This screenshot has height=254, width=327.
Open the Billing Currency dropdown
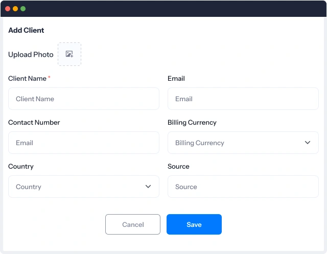pyautogui.click(x=243, y=143)
